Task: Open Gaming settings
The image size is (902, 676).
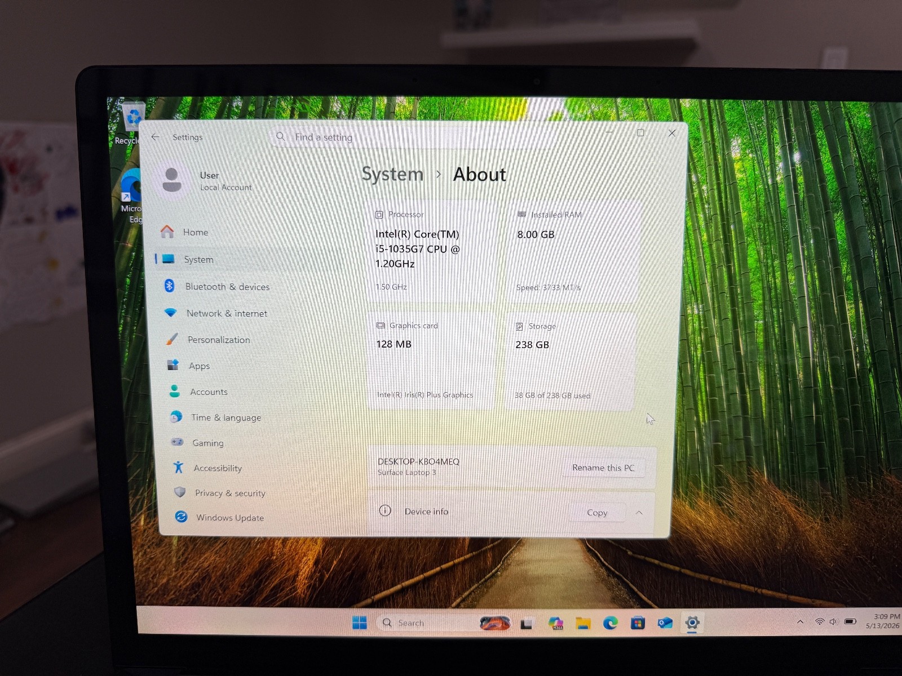Action: click(248, 443)
